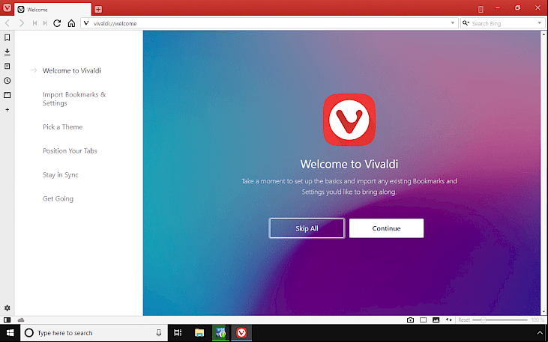Click the Cortana microphone icon
The width and height of the screenshot is (548, 342).
click(x=159, y=333)
